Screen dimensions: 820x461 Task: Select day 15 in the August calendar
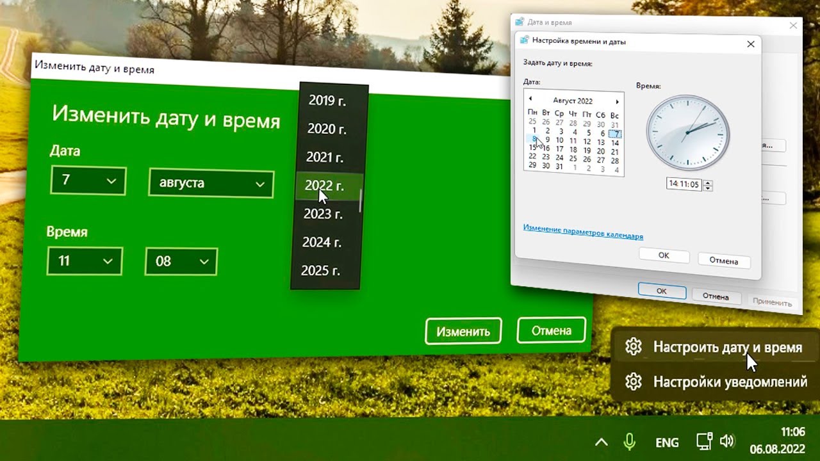click(532, 147)
